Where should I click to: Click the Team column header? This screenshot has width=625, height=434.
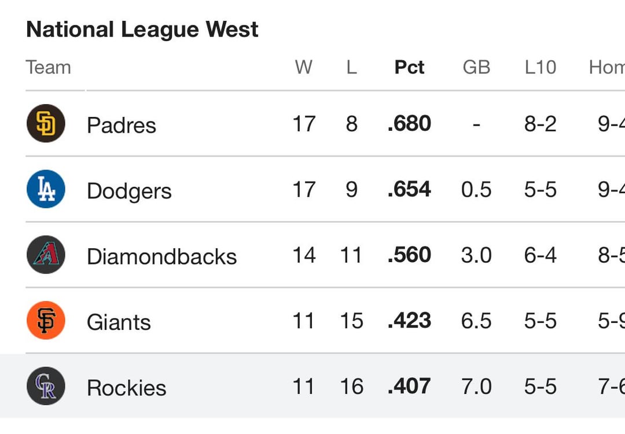tap(48, 67)
